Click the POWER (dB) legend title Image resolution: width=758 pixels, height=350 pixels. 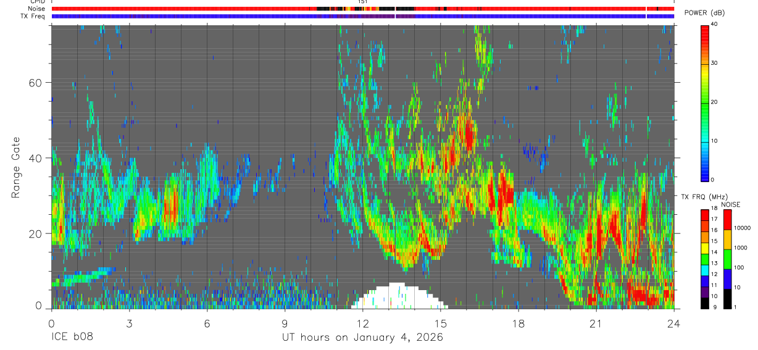point(704,13)
